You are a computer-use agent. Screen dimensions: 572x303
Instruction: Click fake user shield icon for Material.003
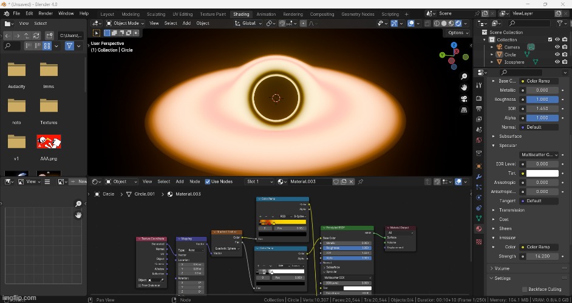coord(336,182)
